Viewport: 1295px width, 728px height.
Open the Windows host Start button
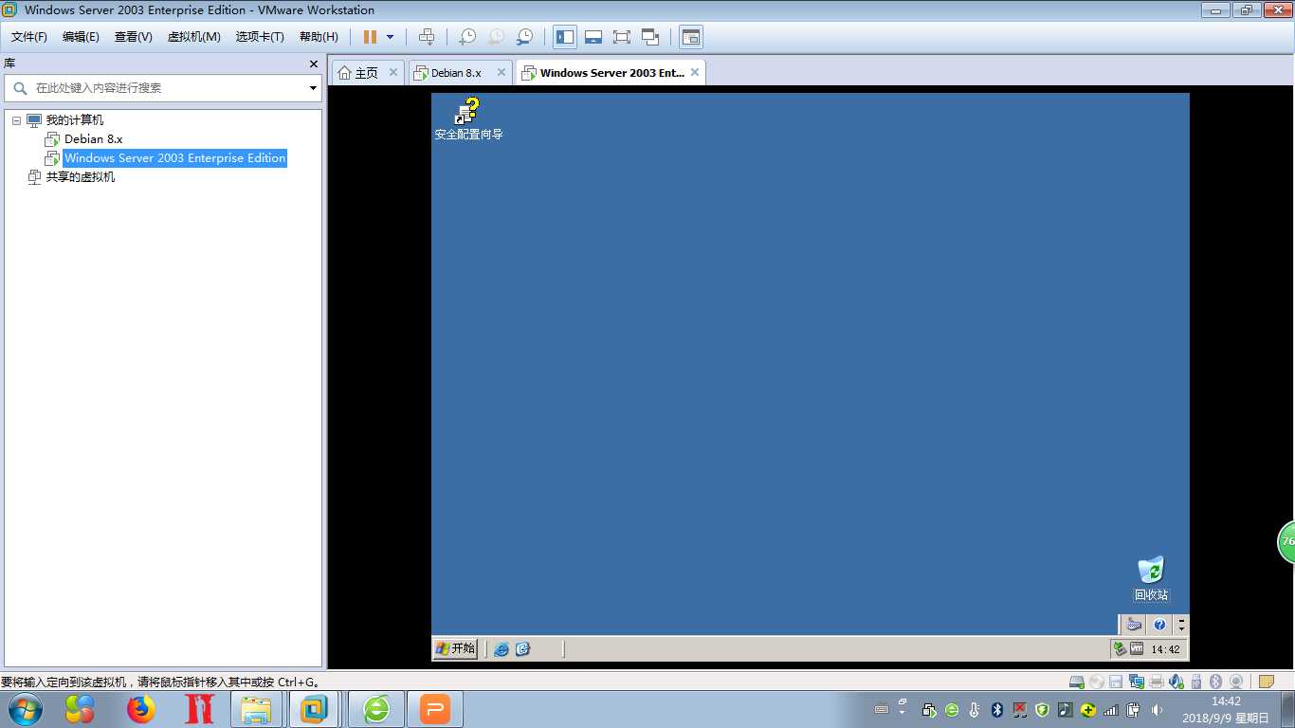(25, 709)
